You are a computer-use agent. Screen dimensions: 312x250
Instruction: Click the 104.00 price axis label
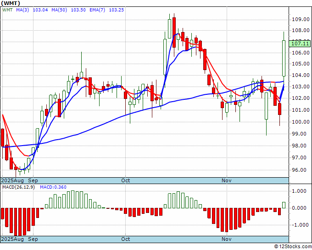click(301, 75)
